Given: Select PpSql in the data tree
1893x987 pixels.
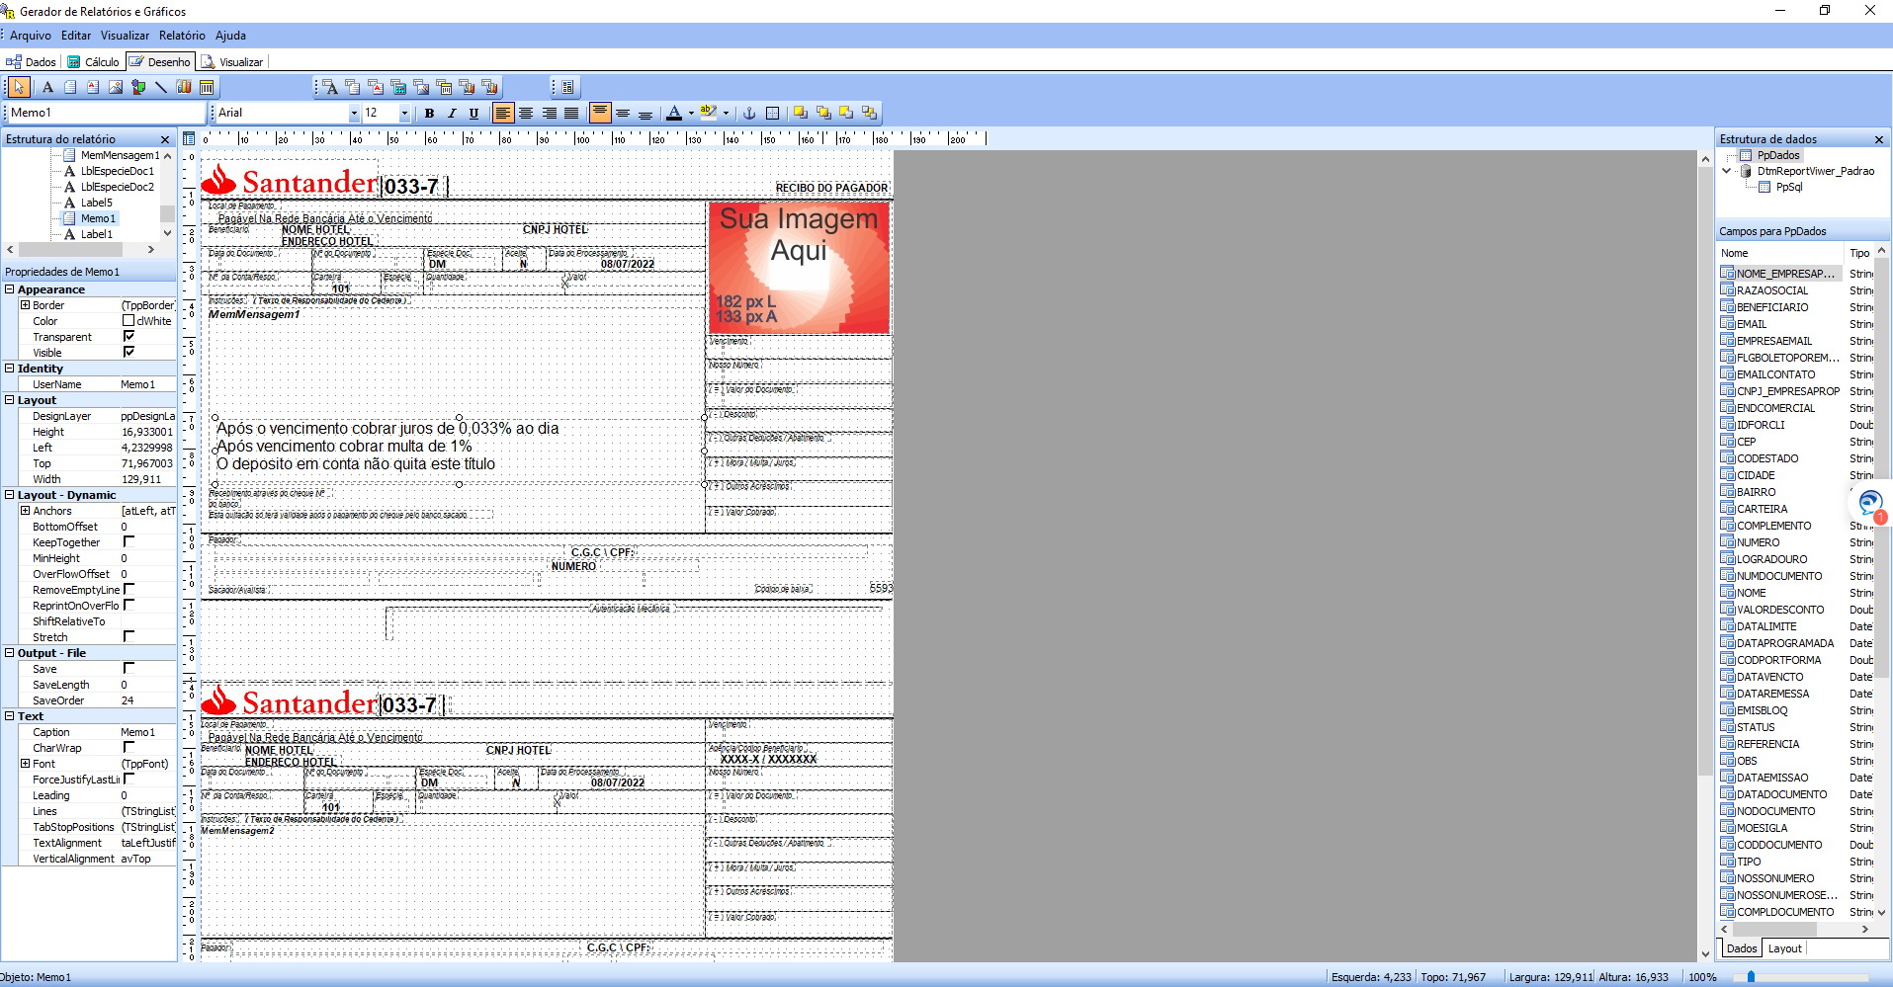Looking at the screenshot, I should click(x=1789, y=187).
